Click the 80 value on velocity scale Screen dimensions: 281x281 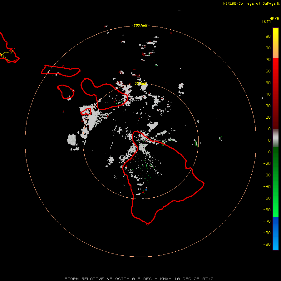click(x=268, y=48)
